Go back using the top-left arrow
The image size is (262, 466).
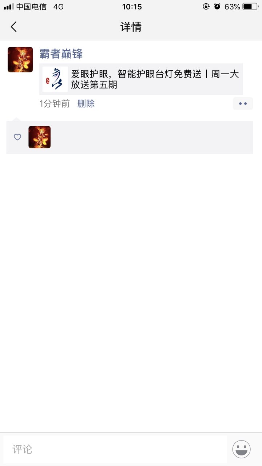[x=14, y=27]
